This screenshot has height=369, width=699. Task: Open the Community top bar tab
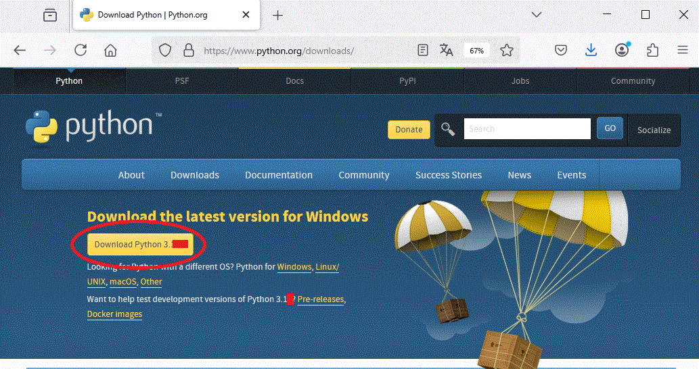[x=633, y=81]
